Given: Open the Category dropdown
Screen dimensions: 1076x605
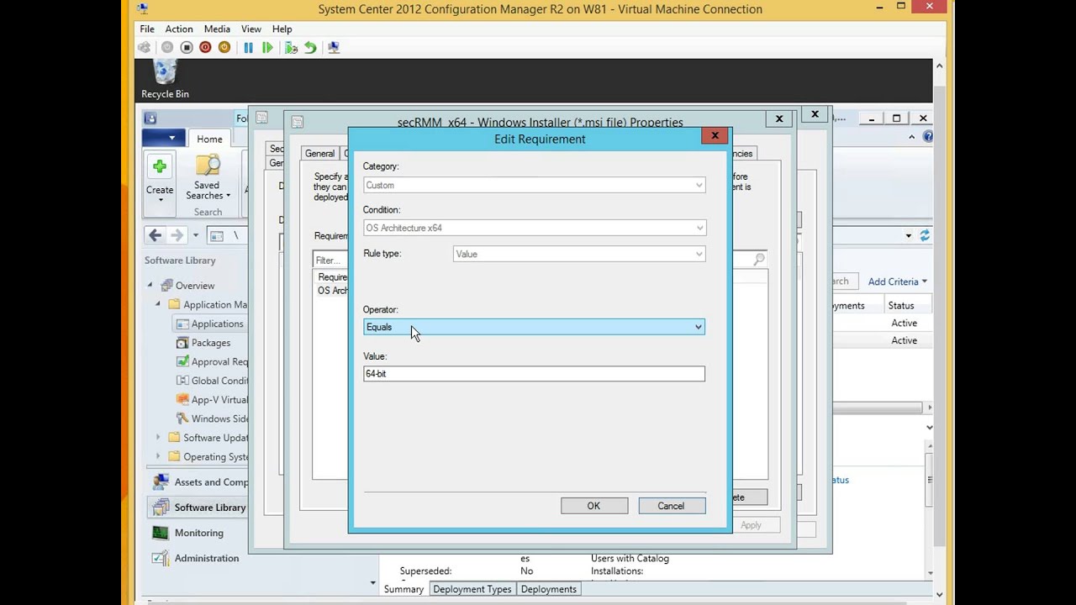Looking at the screenshot, I should point(534,185).
